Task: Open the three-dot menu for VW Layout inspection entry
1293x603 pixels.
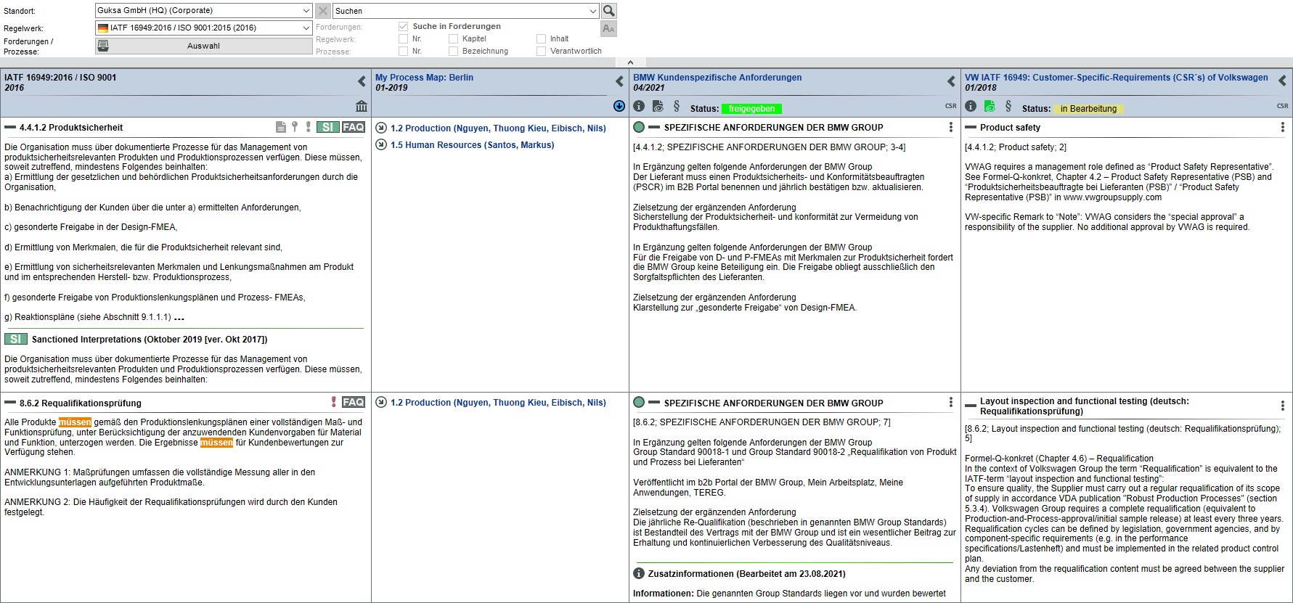Action: pyautogui.click(x=1283, y=406)
